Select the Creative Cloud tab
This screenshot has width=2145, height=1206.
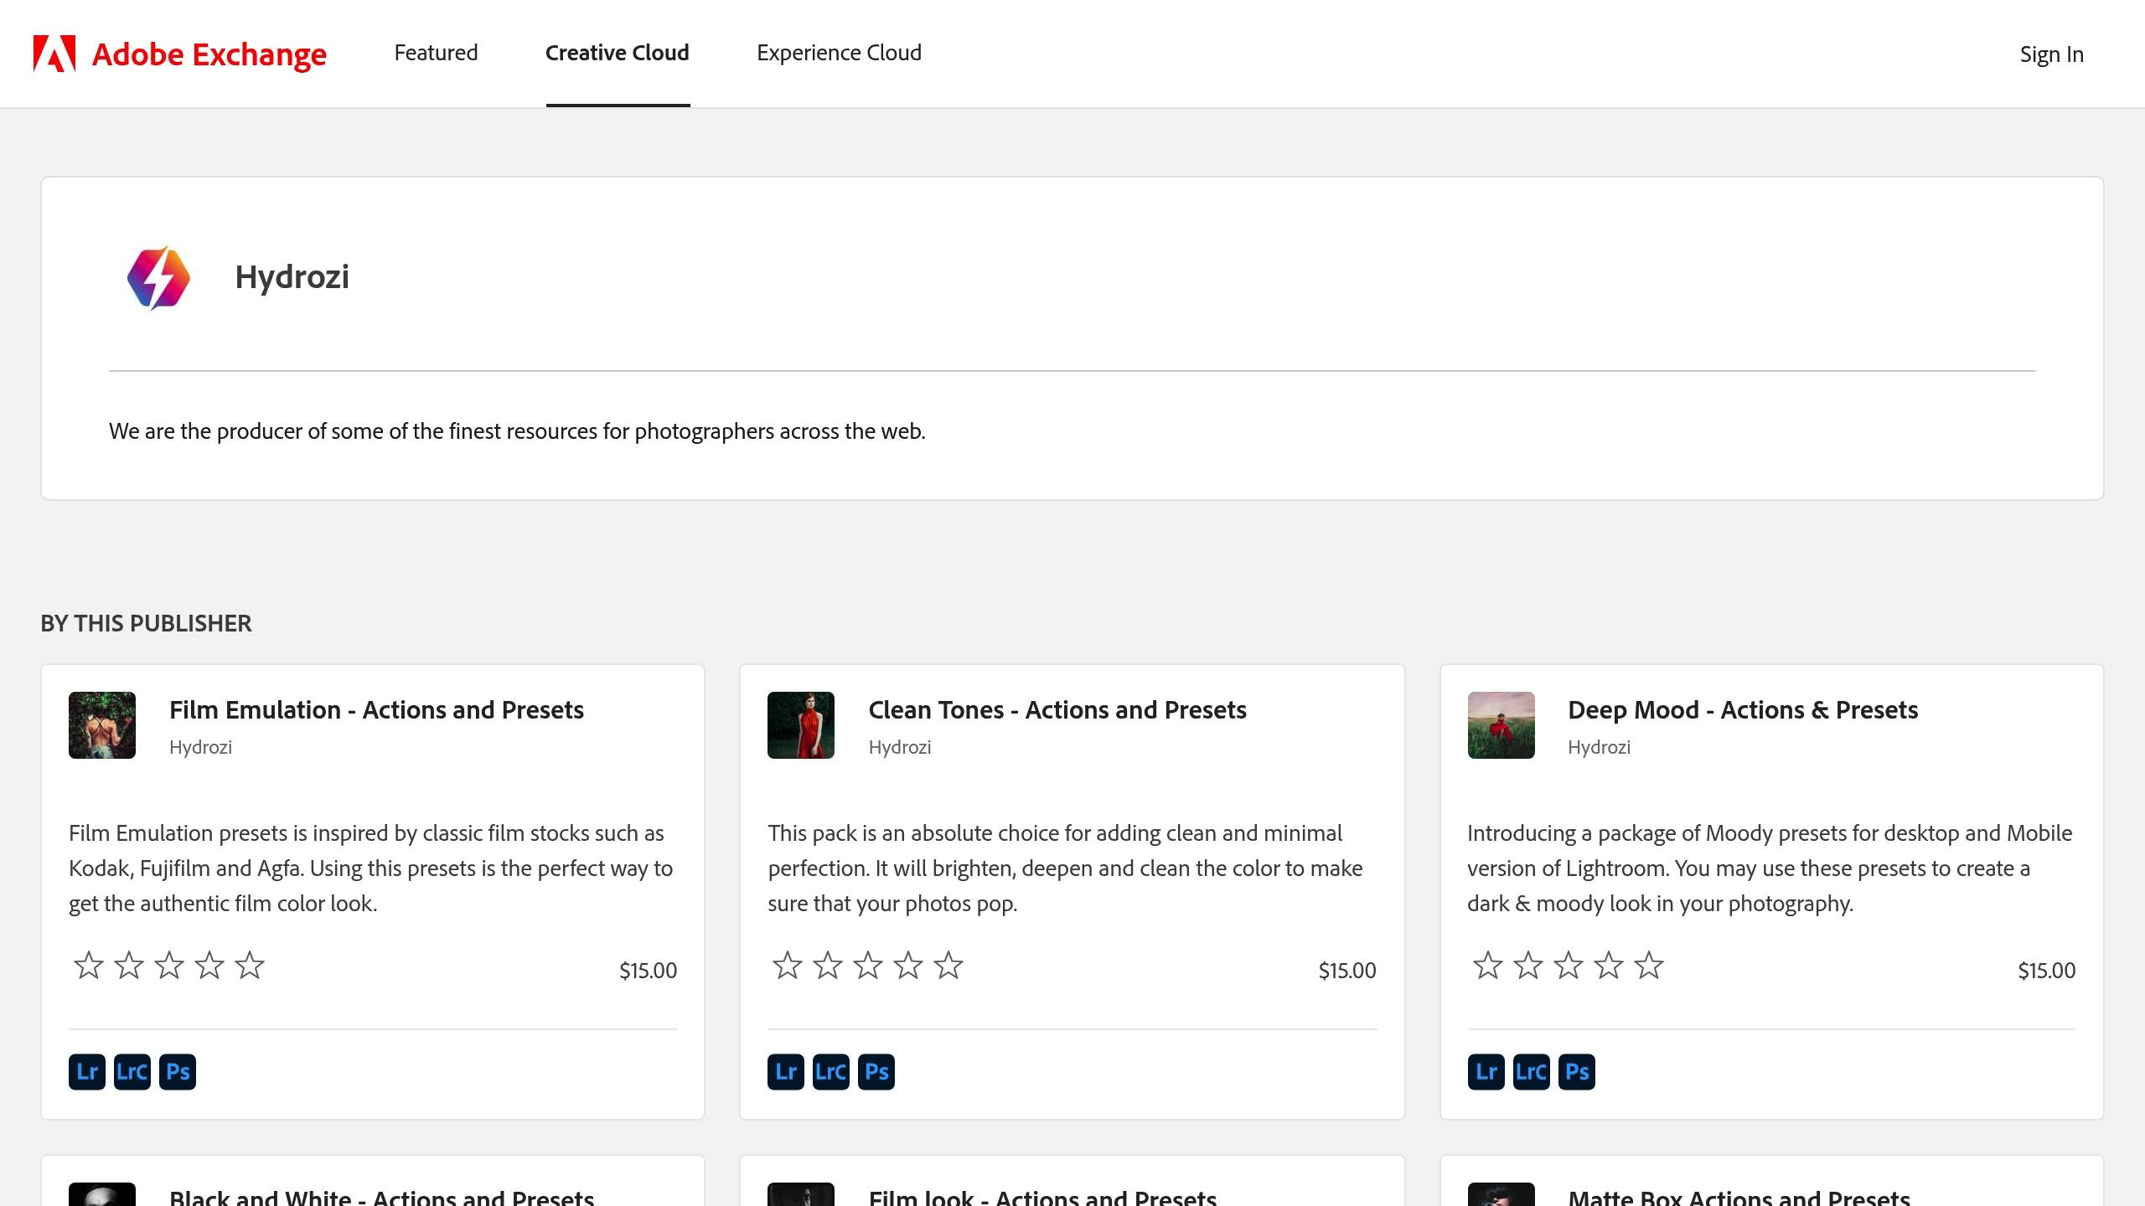[x=618, y=53]
